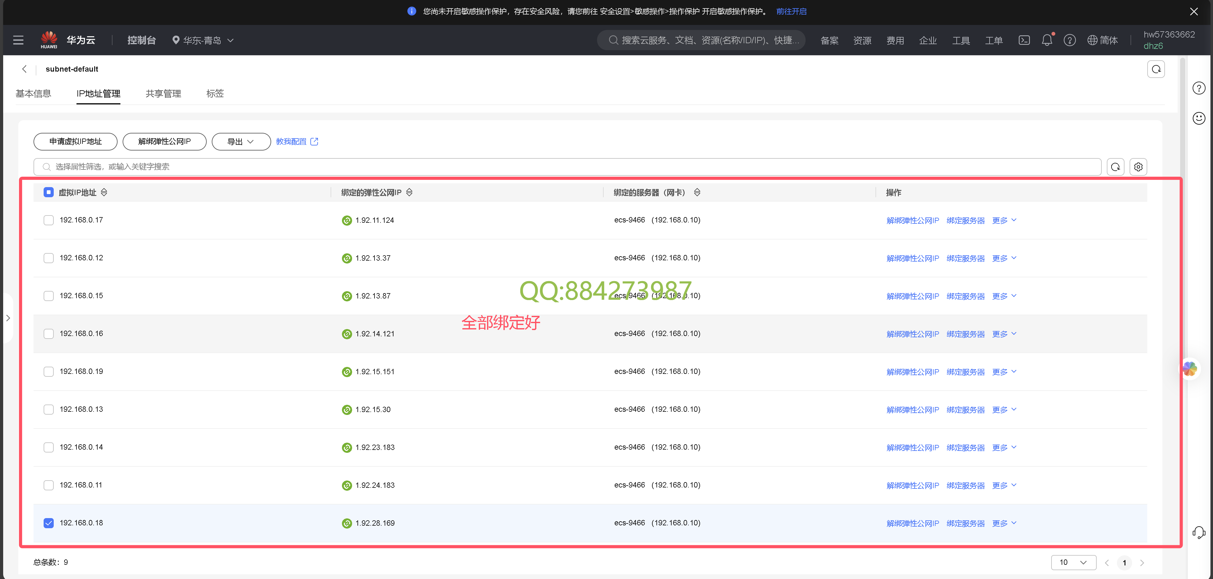Check the box for 192.168.0.16

(48, 334)
